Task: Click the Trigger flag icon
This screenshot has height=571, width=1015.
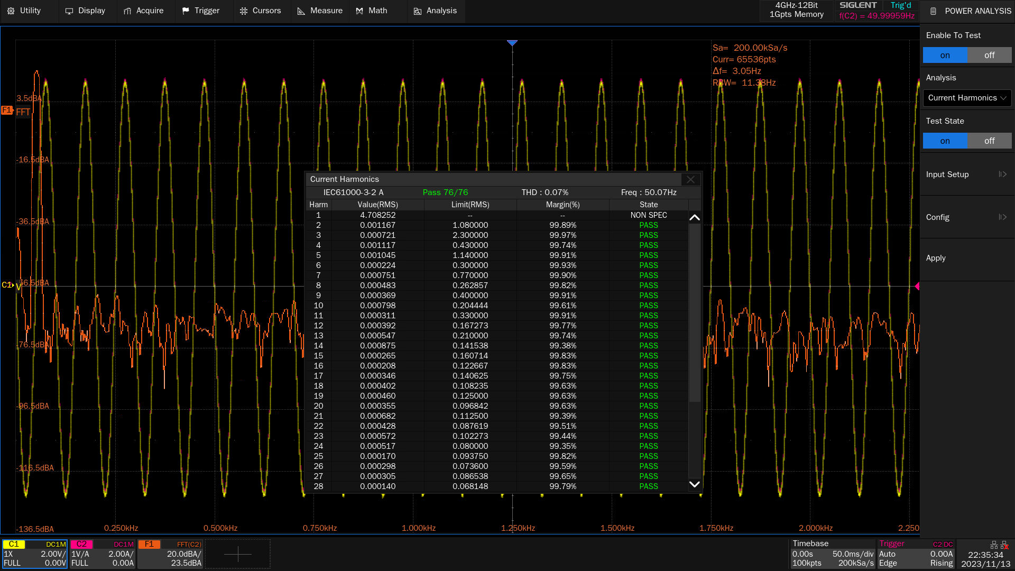Action: 186,11
